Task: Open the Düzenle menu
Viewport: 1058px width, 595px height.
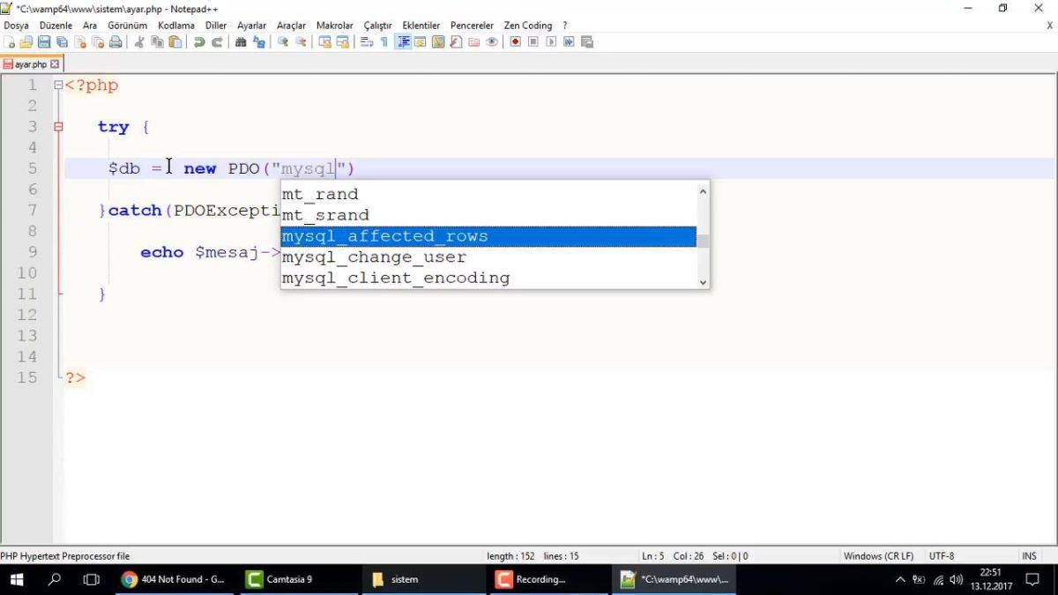Action: click(56, 26)
